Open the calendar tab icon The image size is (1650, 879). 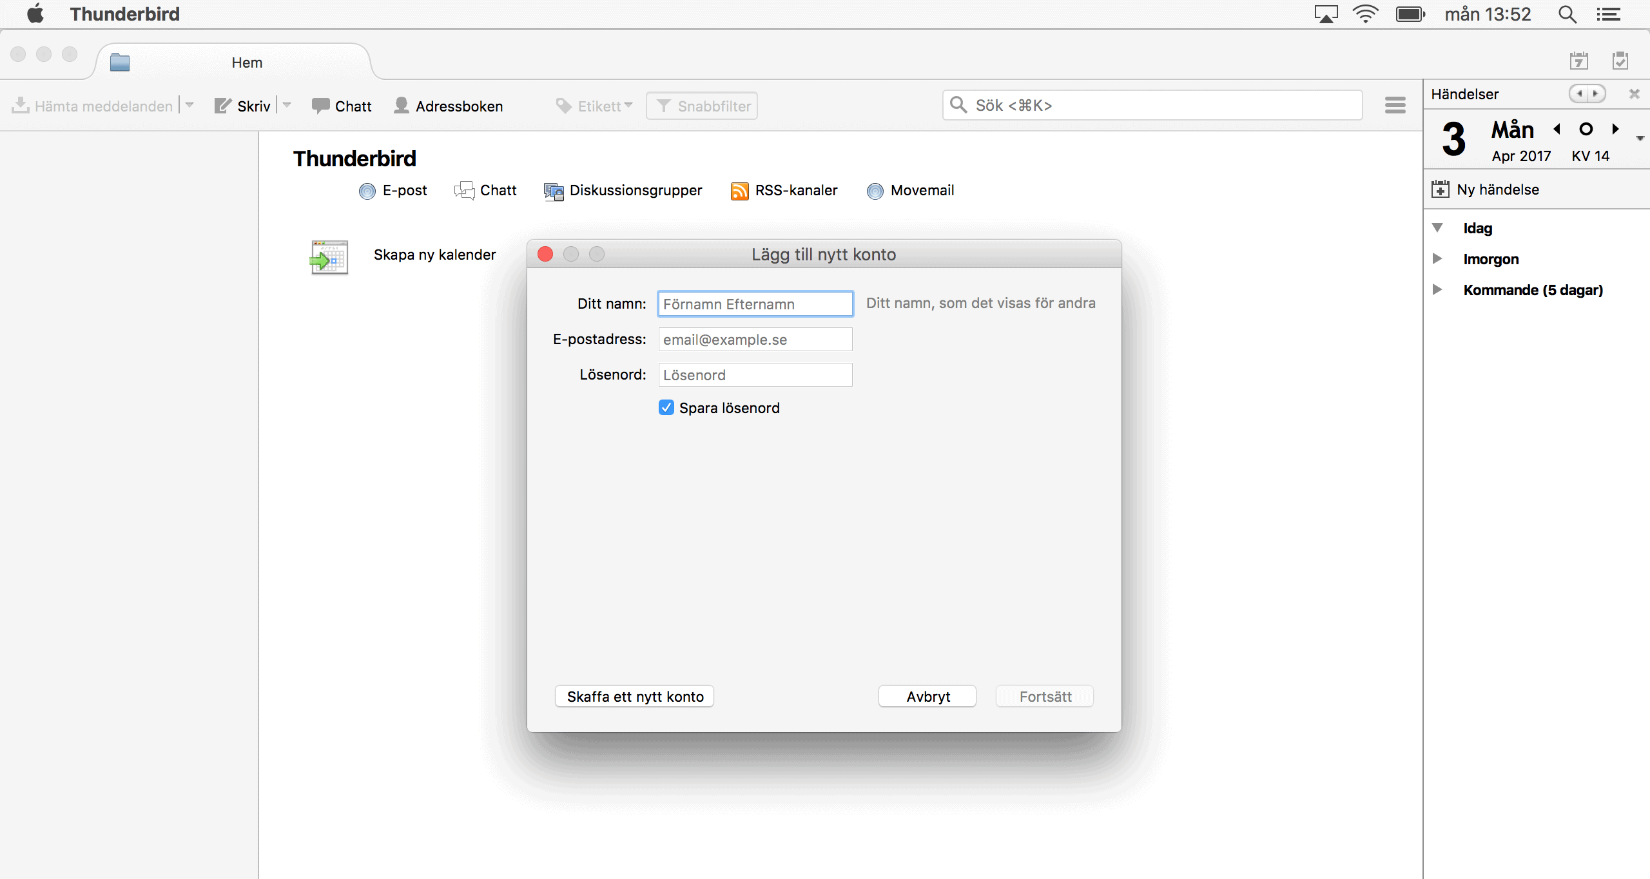(x=1578, y=61)
